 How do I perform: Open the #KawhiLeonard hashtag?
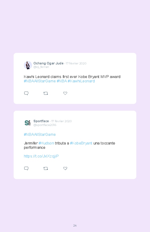click(81, 81)
